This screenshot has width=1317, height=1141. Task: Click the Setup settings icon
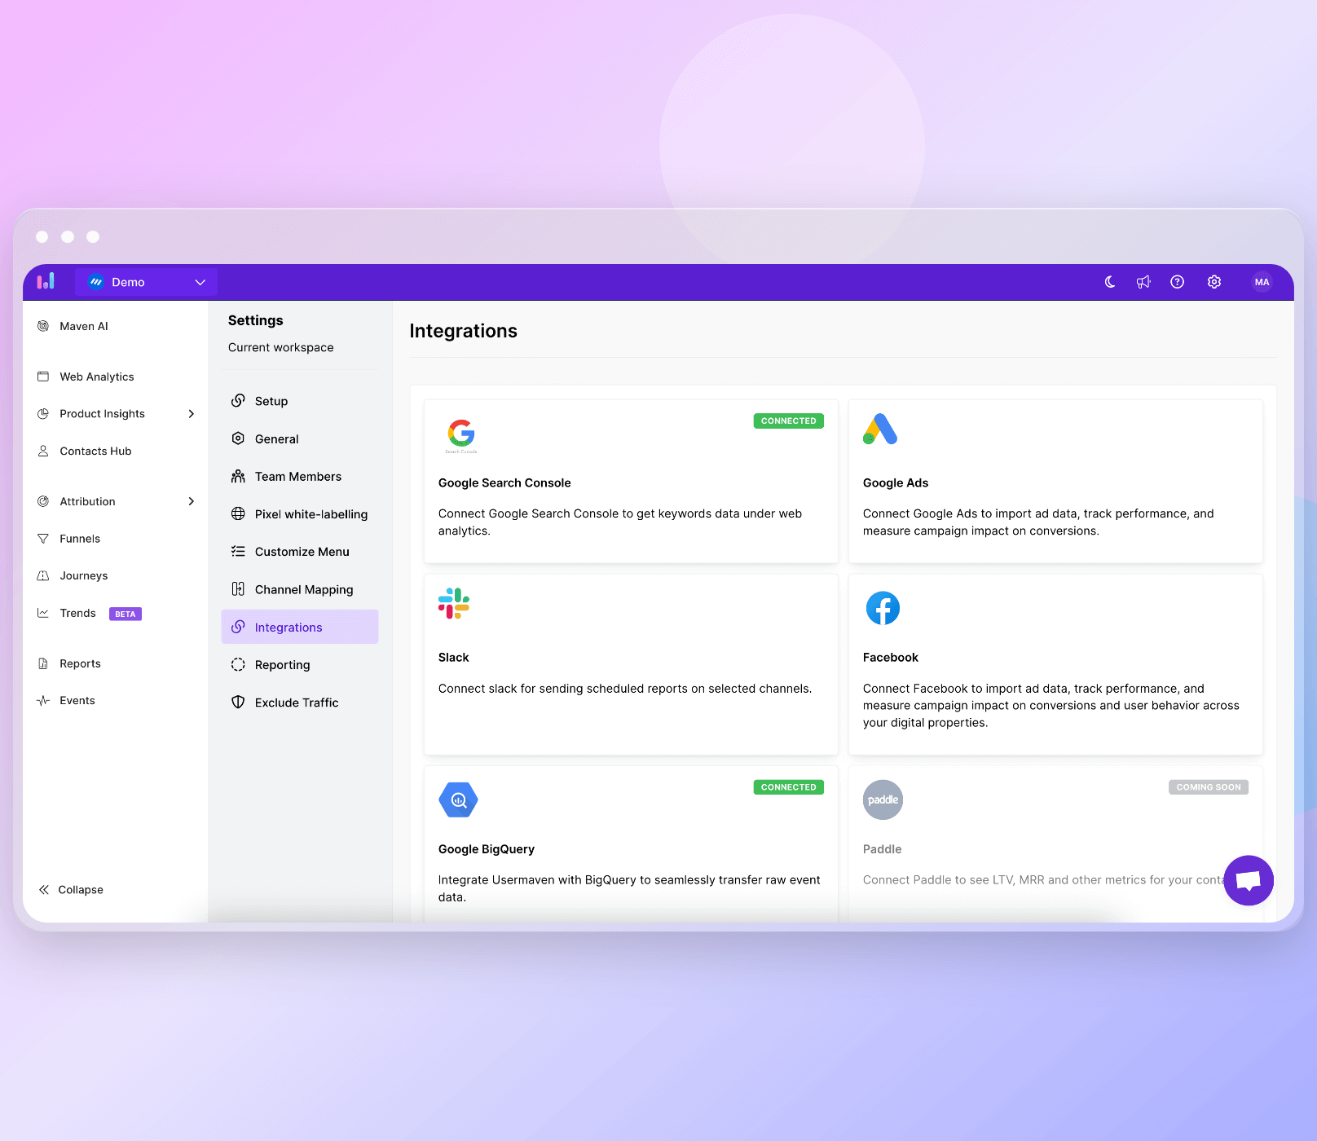click(x=238, y=401)
